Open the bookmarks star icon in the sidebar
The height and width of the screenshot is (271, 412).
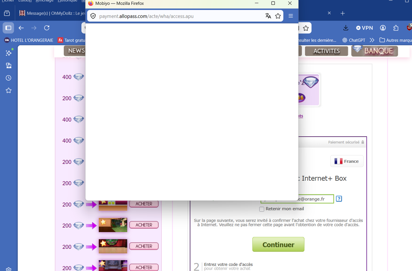[x=9, y=91]
